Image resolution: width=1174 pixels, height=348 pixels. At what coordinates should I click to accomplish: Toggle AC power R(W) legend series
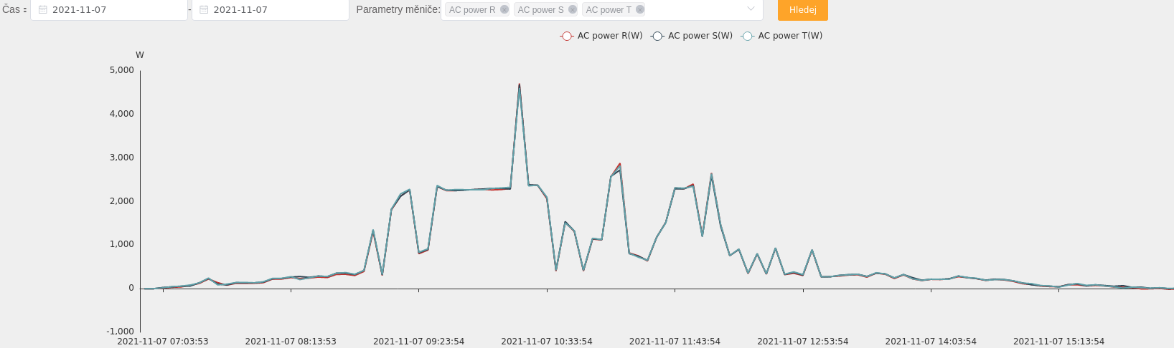point(601,36)
